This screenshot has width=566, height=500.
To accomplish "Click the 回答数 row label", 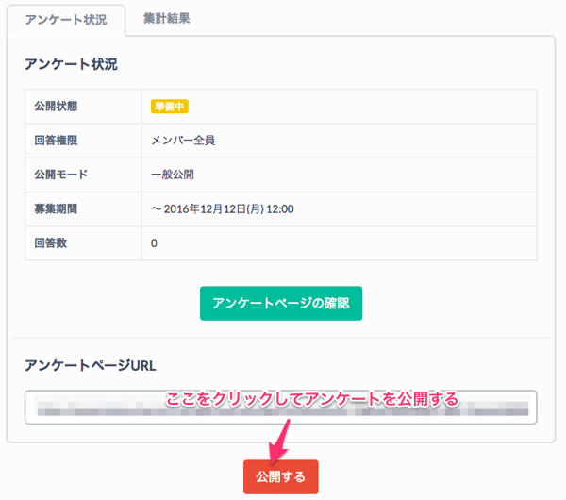I will (x=51, y=242).
